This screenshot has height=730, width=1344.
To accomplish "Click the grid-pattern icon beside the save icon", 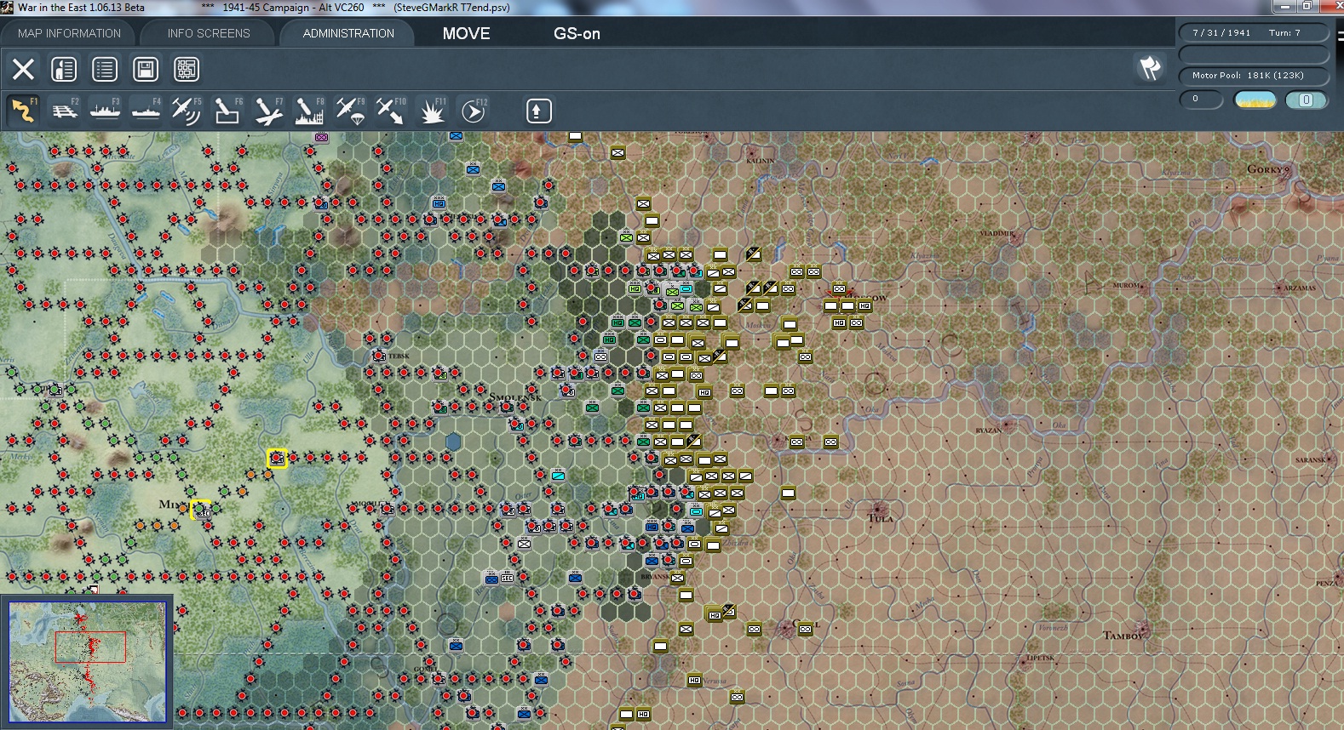I will [187, 69].
